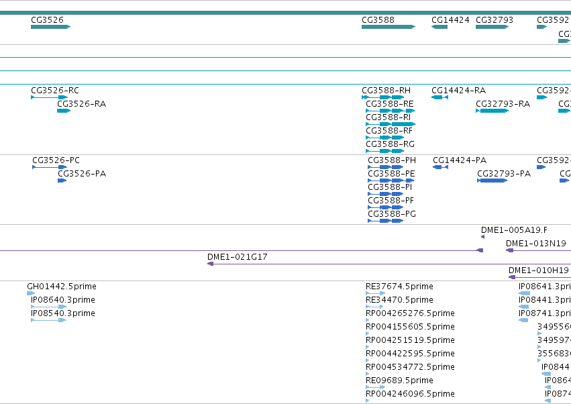Click the CG3588-RH transcript label
The height and width of the screenshot is (404, 571).
[x=386, y=91]
